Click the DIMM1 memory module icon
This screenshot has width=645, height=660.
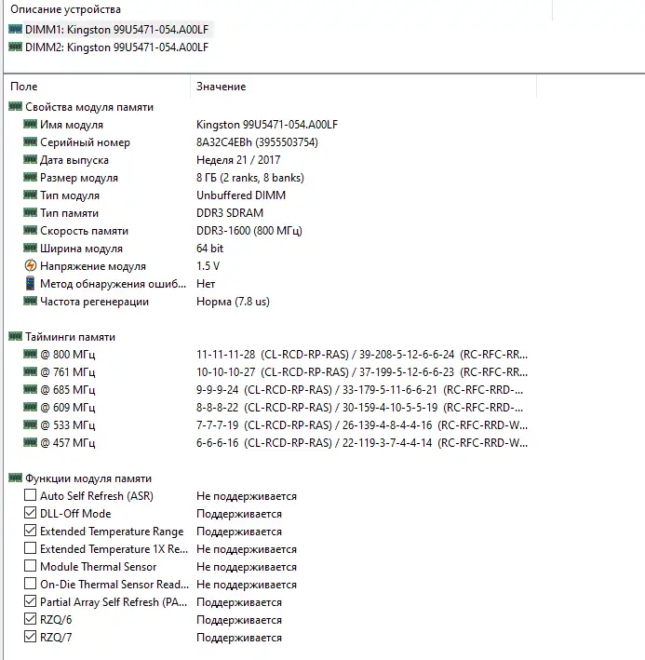pyautogui.click(x=15, y=29)
